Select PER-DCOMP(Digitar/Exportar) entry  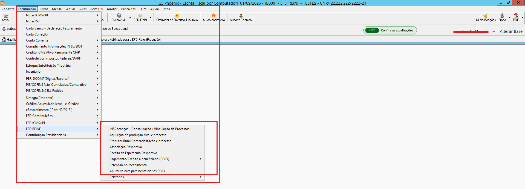click(59, 79)
